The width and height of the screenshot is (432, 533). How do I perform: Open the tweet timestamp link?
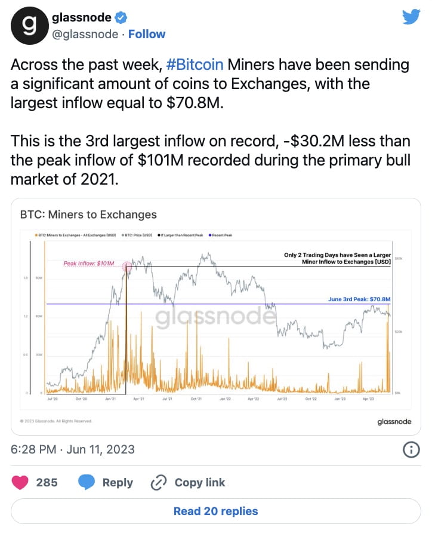(73, 449)
